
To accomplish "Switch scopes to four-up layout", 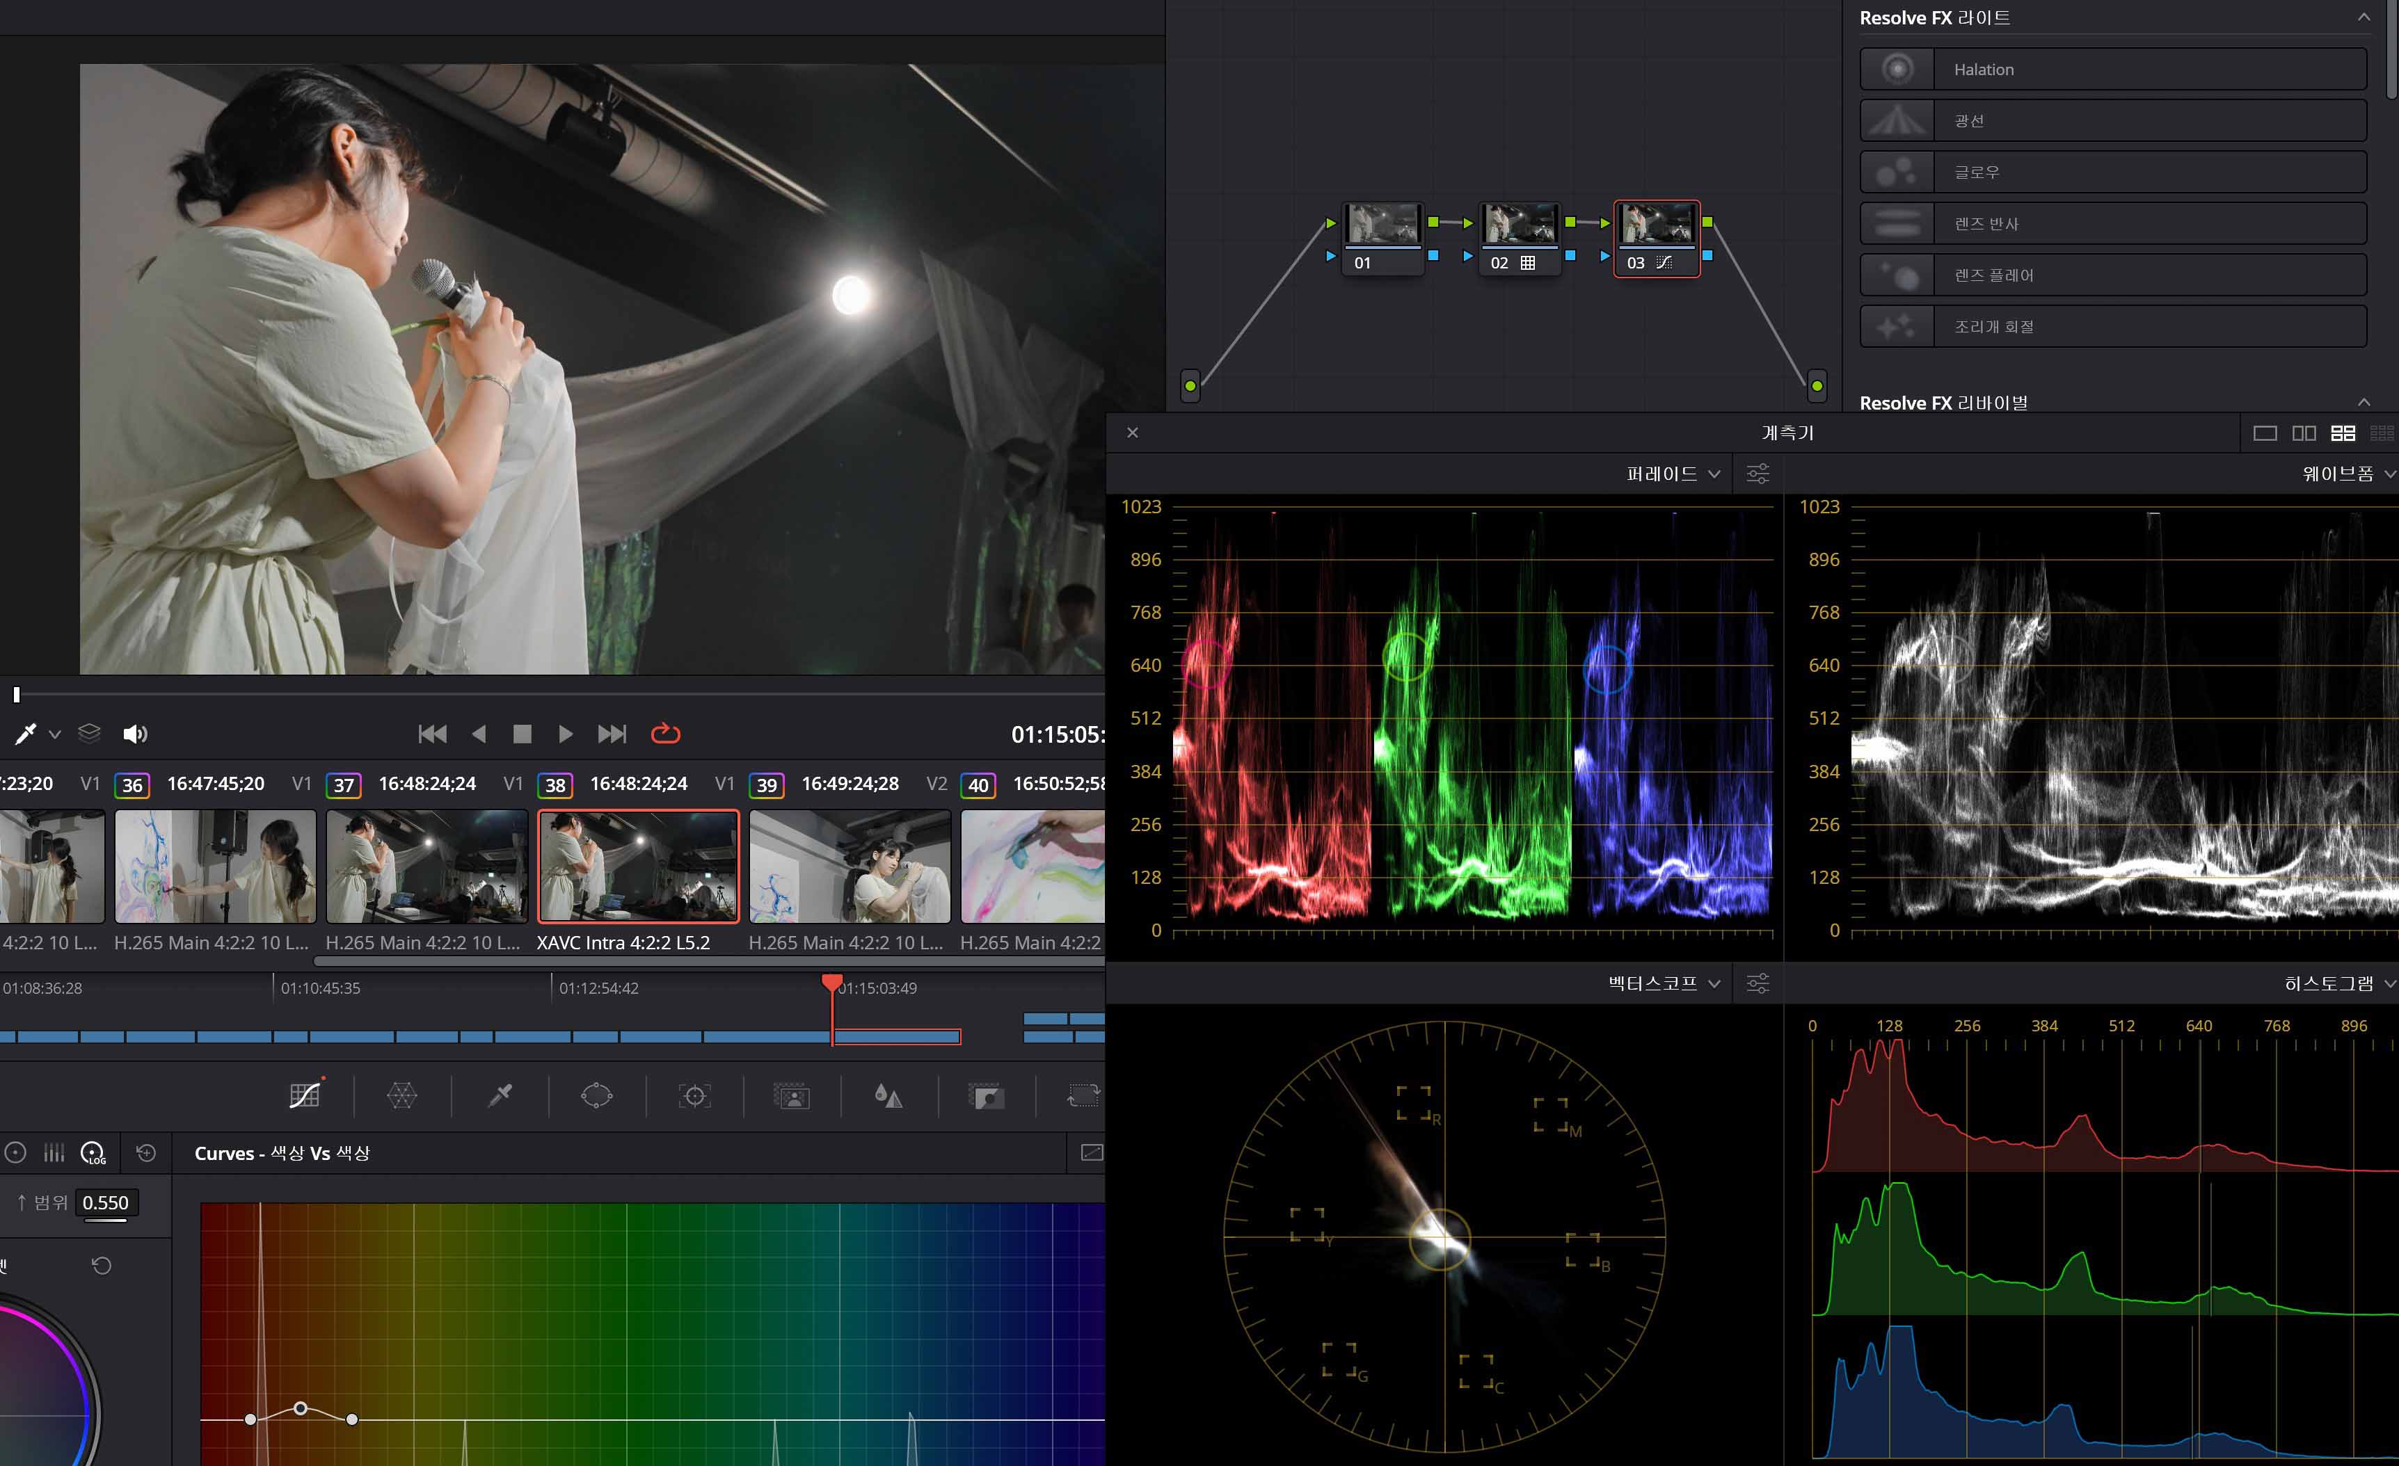I will pyautogui.click(x=2343, y=433).
